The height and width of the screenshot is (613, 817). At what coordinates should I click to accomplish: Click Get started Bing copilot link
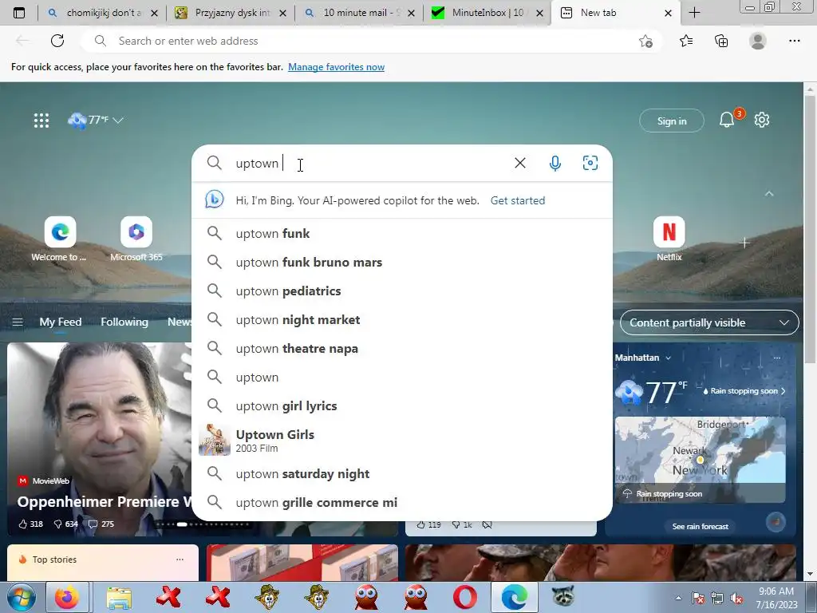(x=517, y=200)
